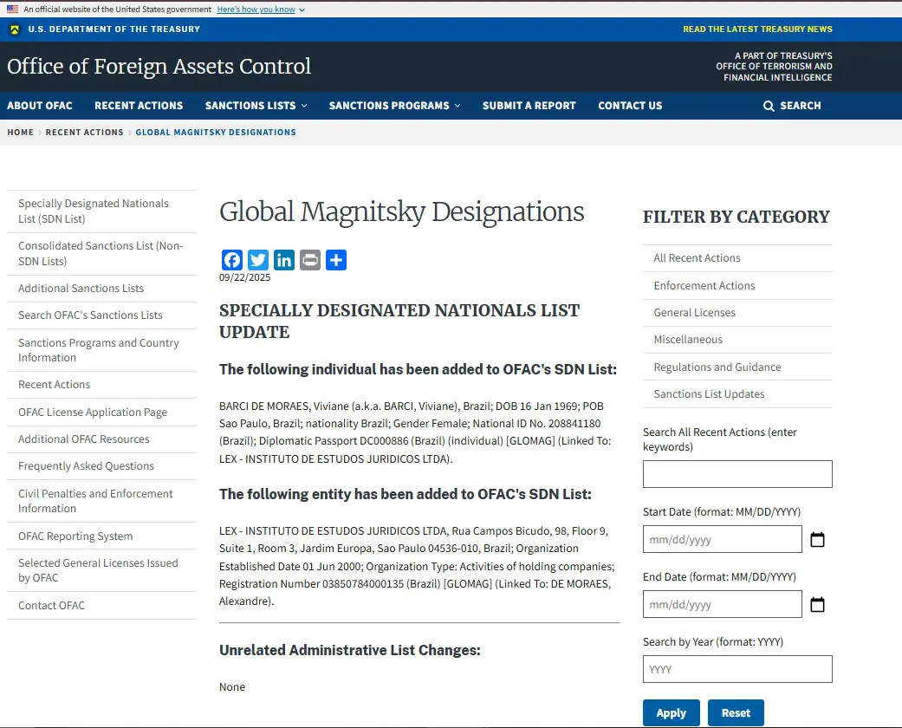
Task: Expand "Here's how you know" banner
Action: click(x=261, y=10)
